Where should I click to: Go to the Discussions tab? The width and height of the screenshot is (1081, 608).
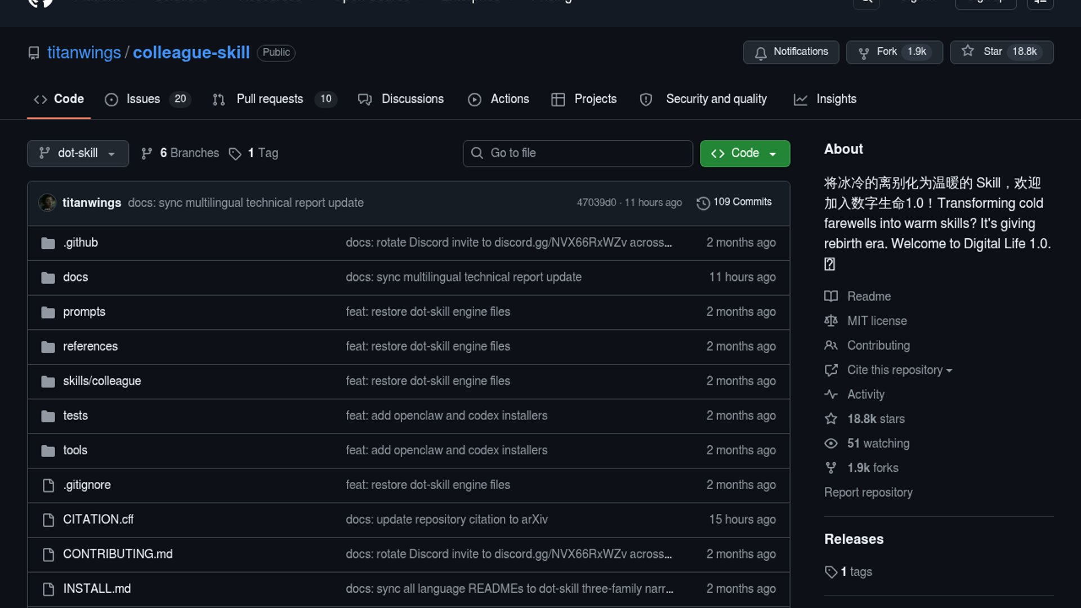pyautogui.click(x=401, y=99)
